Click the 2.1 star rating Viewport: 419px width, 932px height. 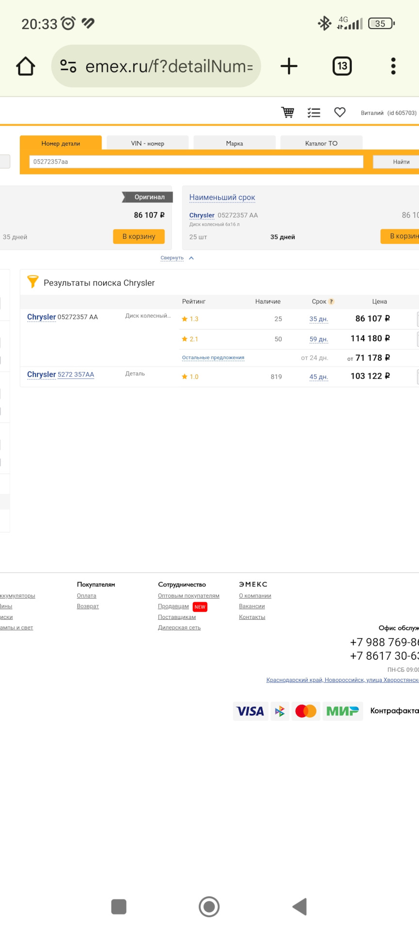[190, 339]
